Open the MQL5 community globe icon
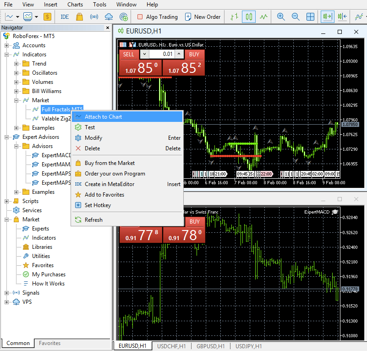Viewport: 367px width, 351px height. (123, 16)
